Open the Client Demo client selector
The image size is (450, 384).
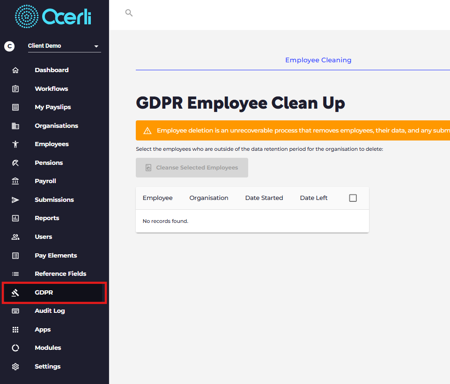coord(65,46)
